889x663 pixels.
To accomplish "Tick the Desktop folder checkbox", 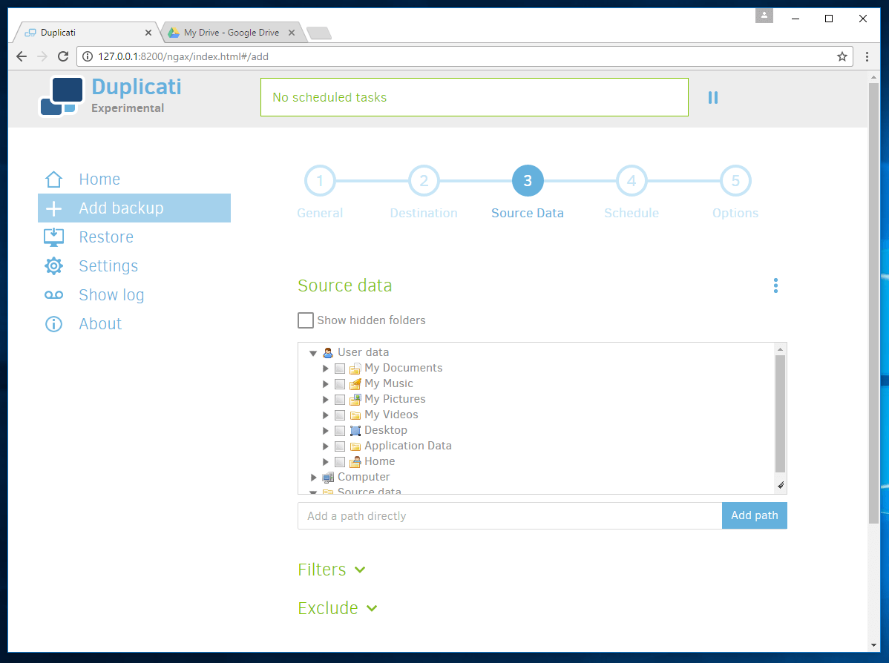I will (340, 431).
